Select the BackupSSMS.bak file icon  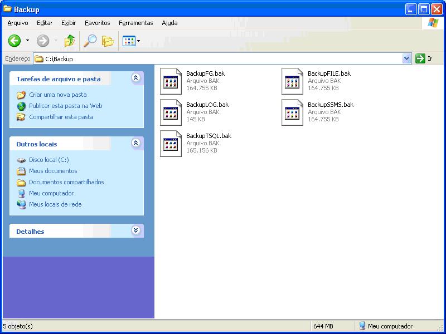click(x=292, y=112)
